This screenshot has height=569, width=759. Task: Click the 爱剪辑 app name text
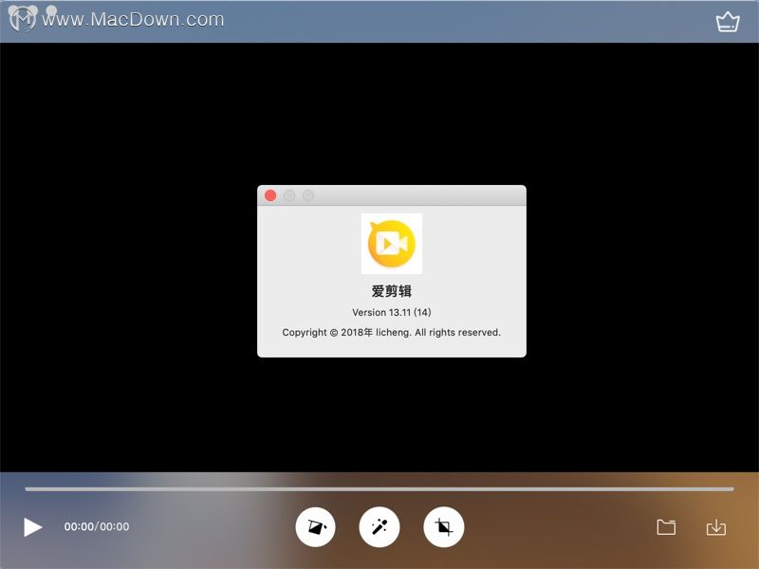point(392,291)
